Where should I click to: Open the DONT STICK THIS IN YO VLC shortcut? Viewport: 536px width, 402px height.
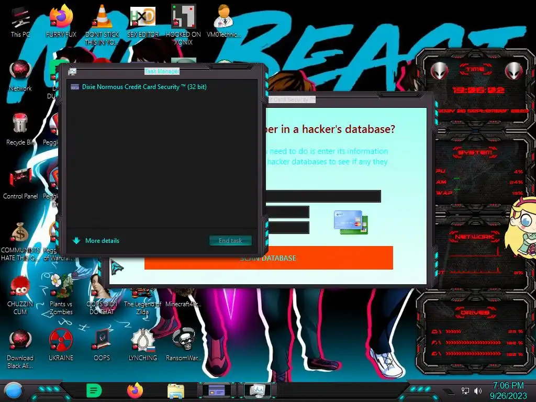click(102, 25)
